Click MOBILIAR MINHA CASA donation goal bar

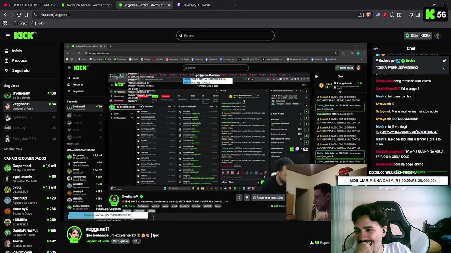coord(393,181)
